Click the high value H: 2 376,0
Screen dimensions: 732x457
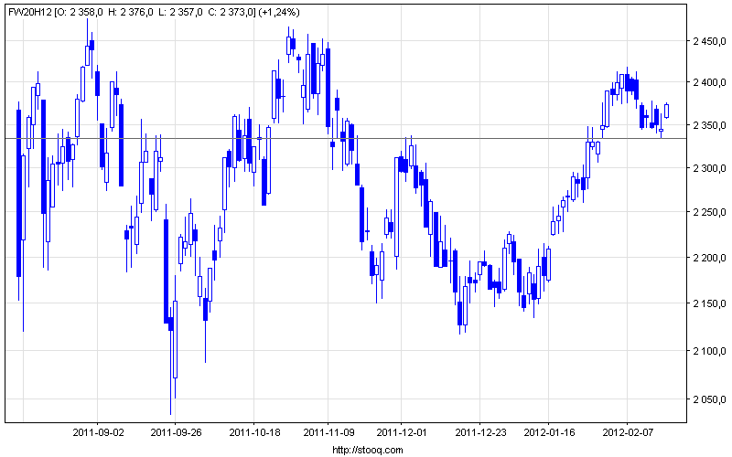pyautogui.click(x=130, y=13)
